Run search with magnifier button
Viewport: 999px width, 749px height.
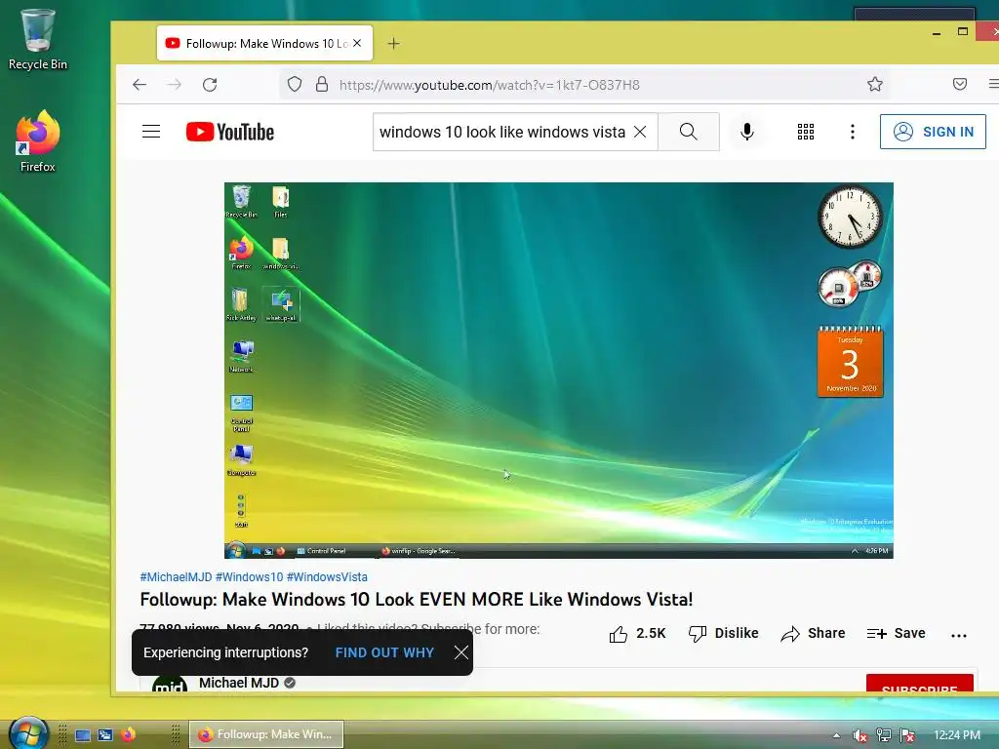tap(688, 132)
